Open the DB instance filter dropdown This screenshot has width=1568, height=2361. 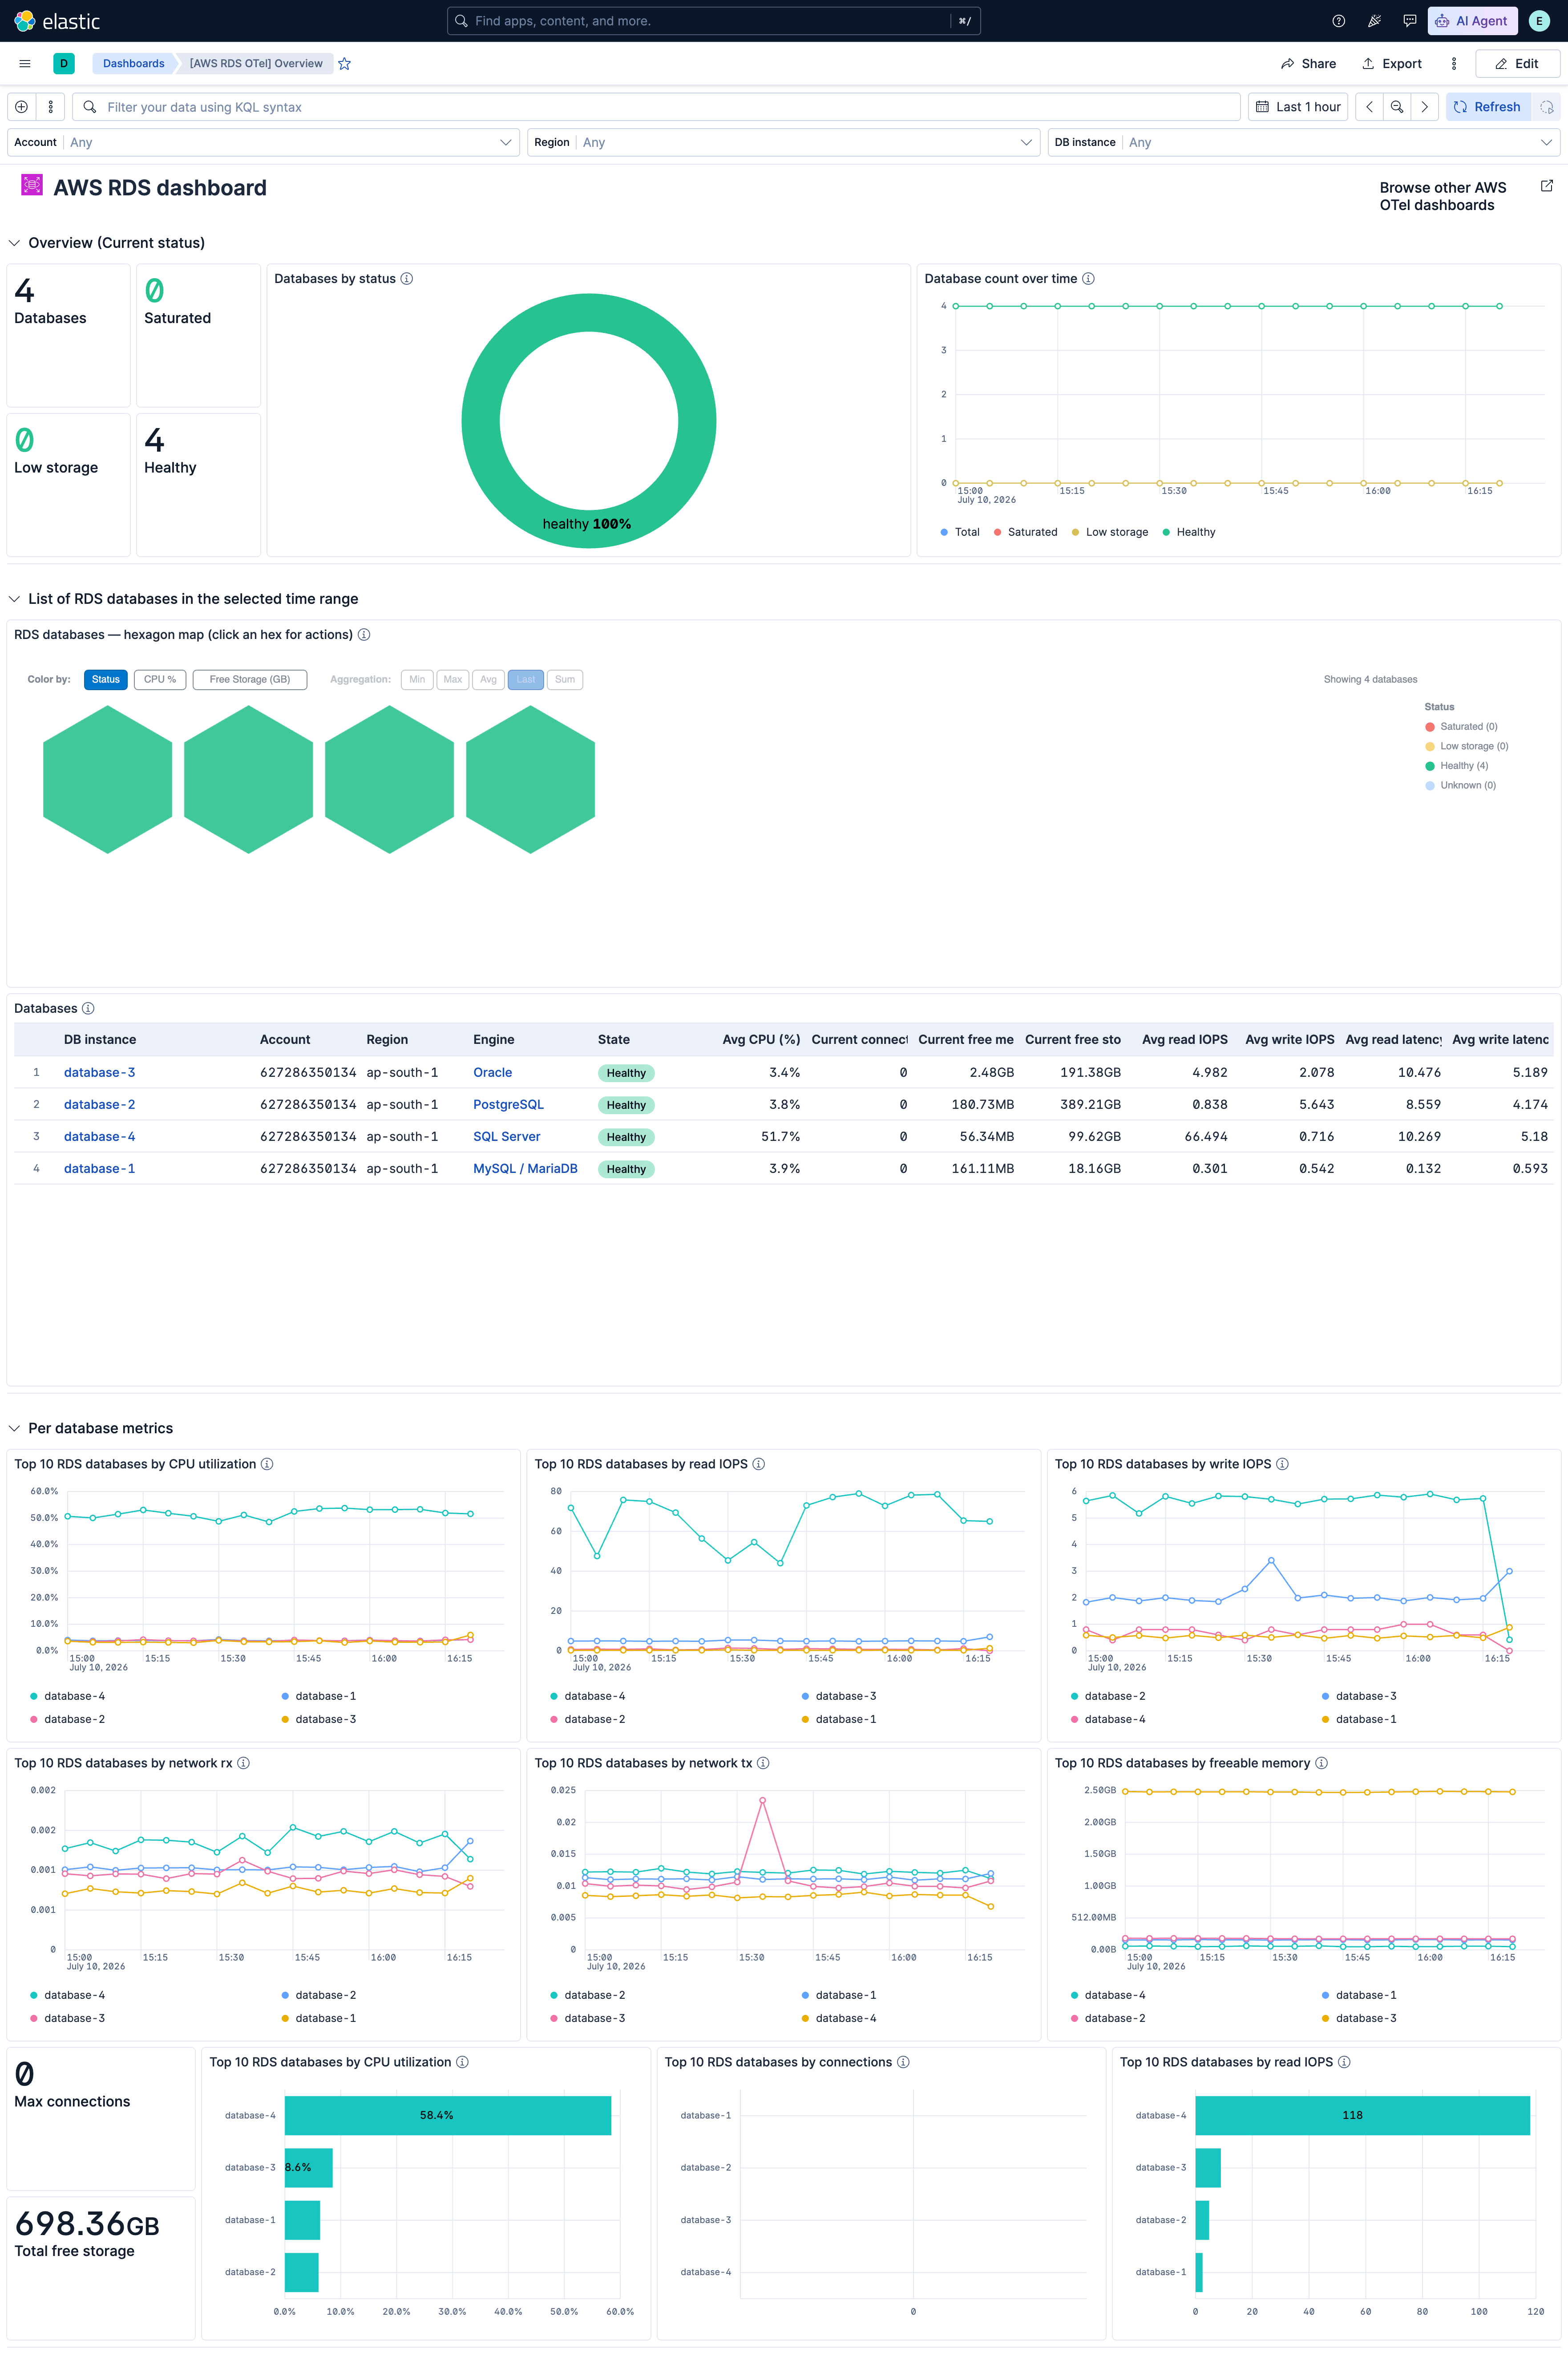tap(1304, 143)
